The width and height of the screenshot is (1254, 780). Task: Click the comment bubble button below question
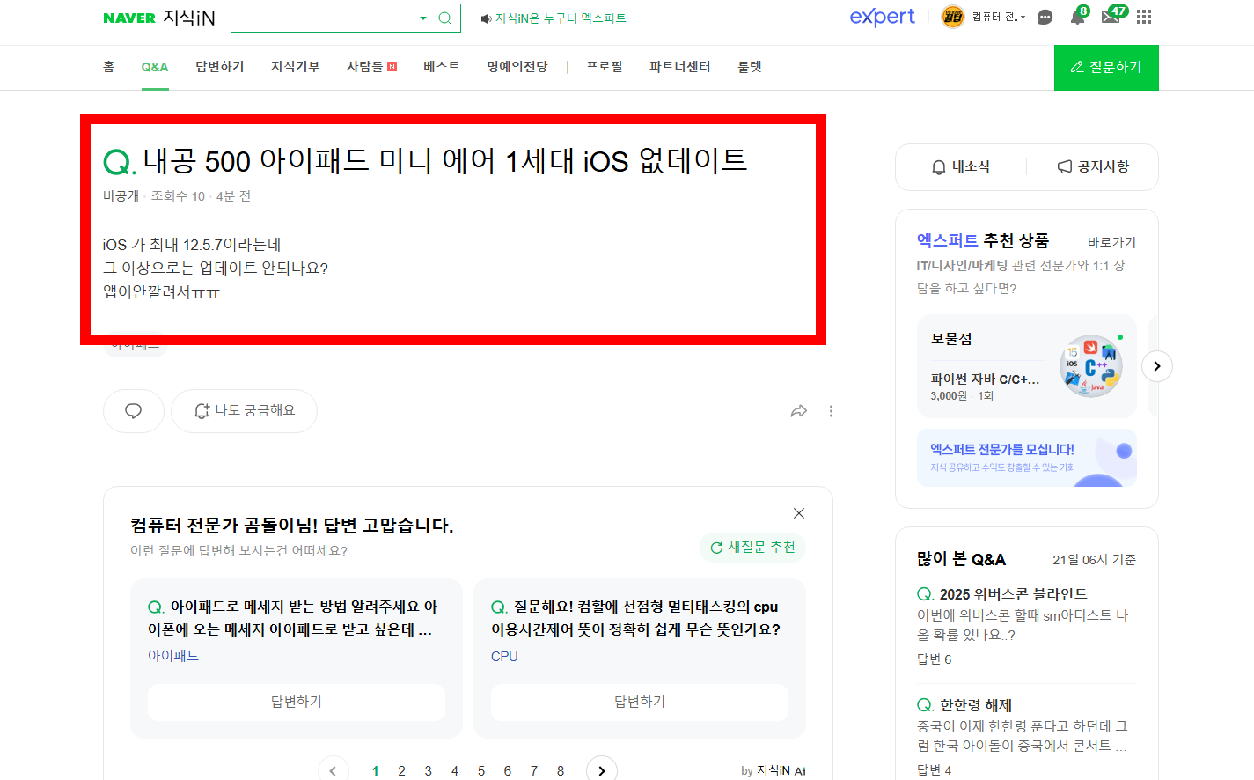[x=134, y=411]
